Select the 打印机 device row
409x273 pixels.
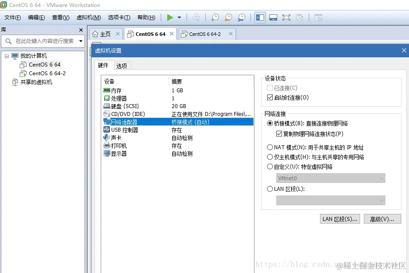click(178, 146)
